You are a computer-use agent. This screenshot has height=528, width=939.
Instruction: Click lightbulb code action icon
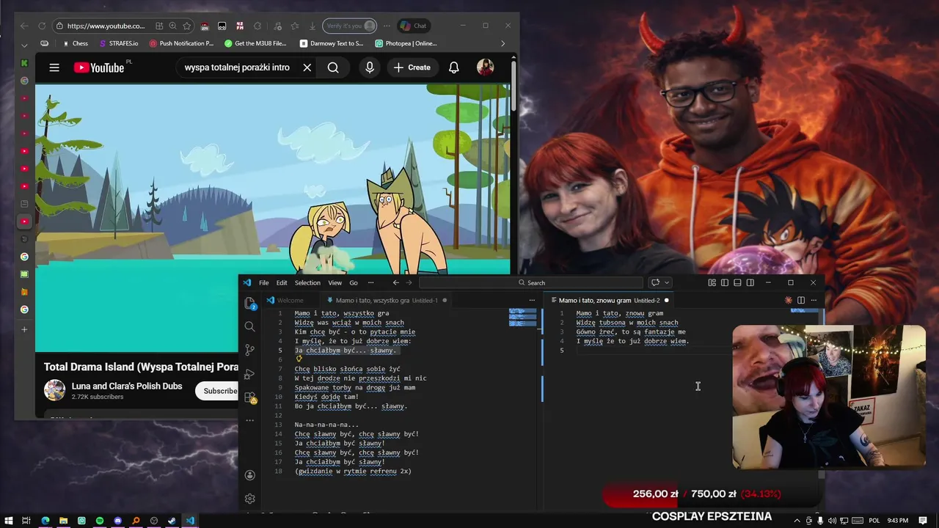299,359
